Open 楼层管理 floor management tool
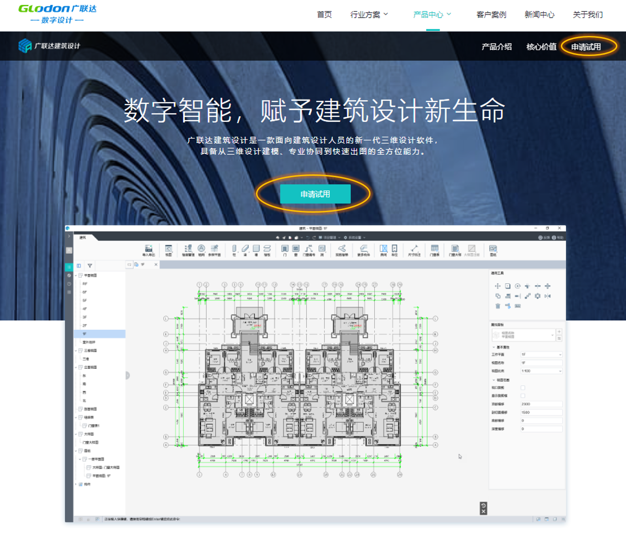The width and height of the screenshot is (626, 537). (188, 250)
